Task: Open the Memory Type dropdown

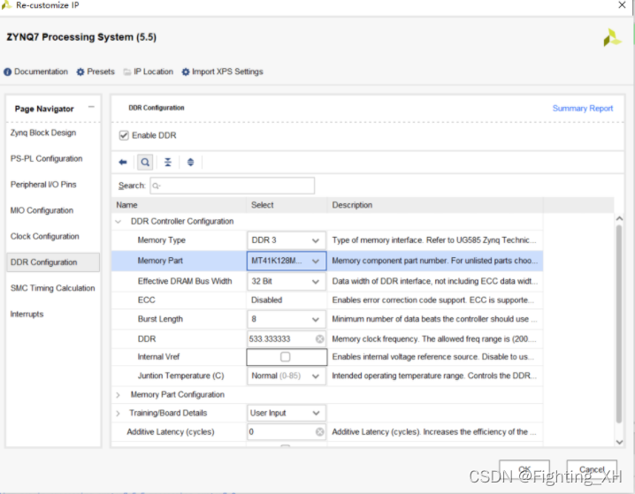Action: [x=287, y=240]
